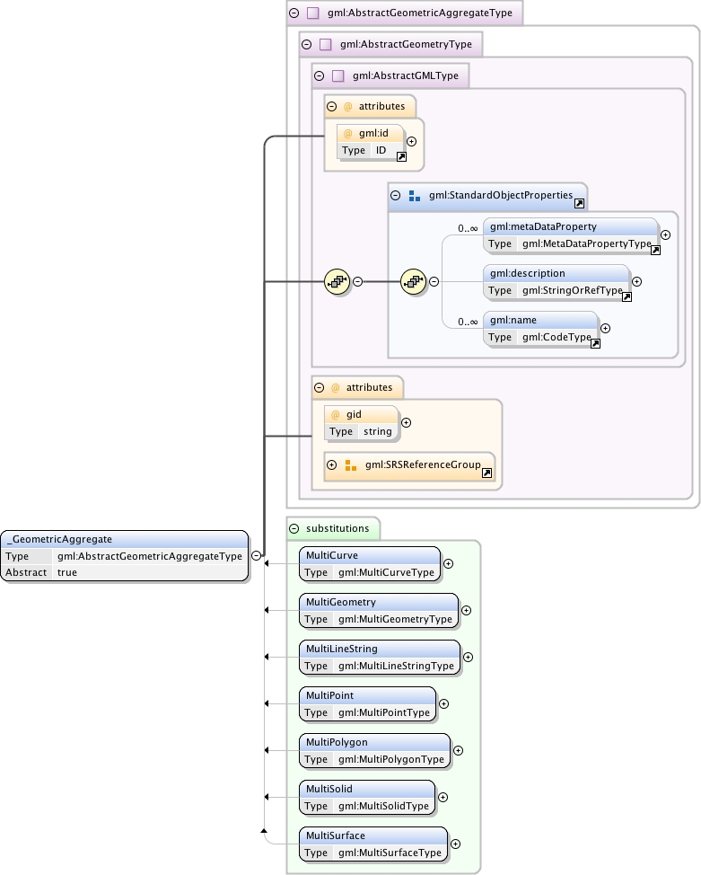The image size is (701, 875).
Task: Select the gml:name element name
Action: click(513, 321)
